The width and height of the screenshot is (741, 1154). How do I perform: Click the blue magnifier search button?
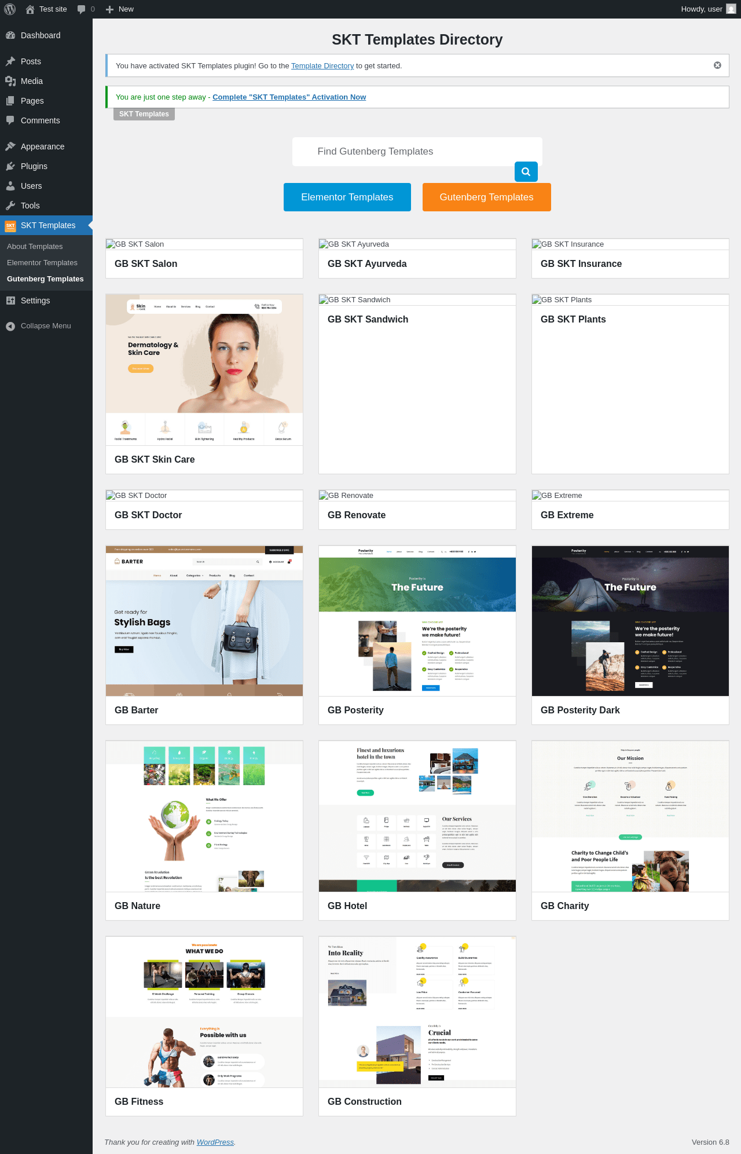526,171
